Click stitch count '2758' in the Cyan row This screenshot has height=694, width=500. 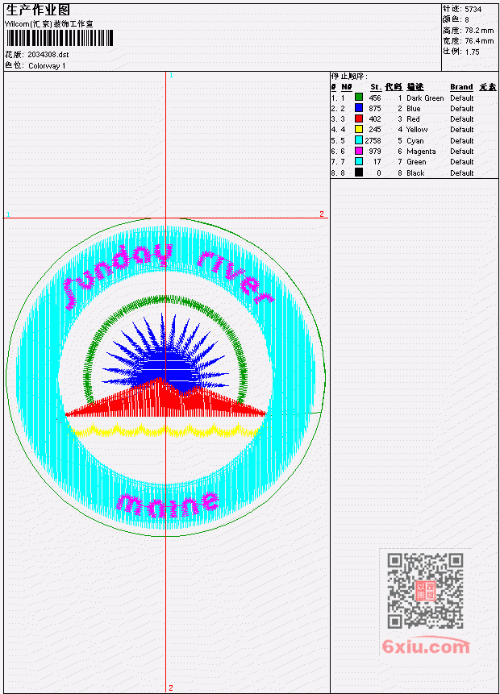(x=373, y=141)
